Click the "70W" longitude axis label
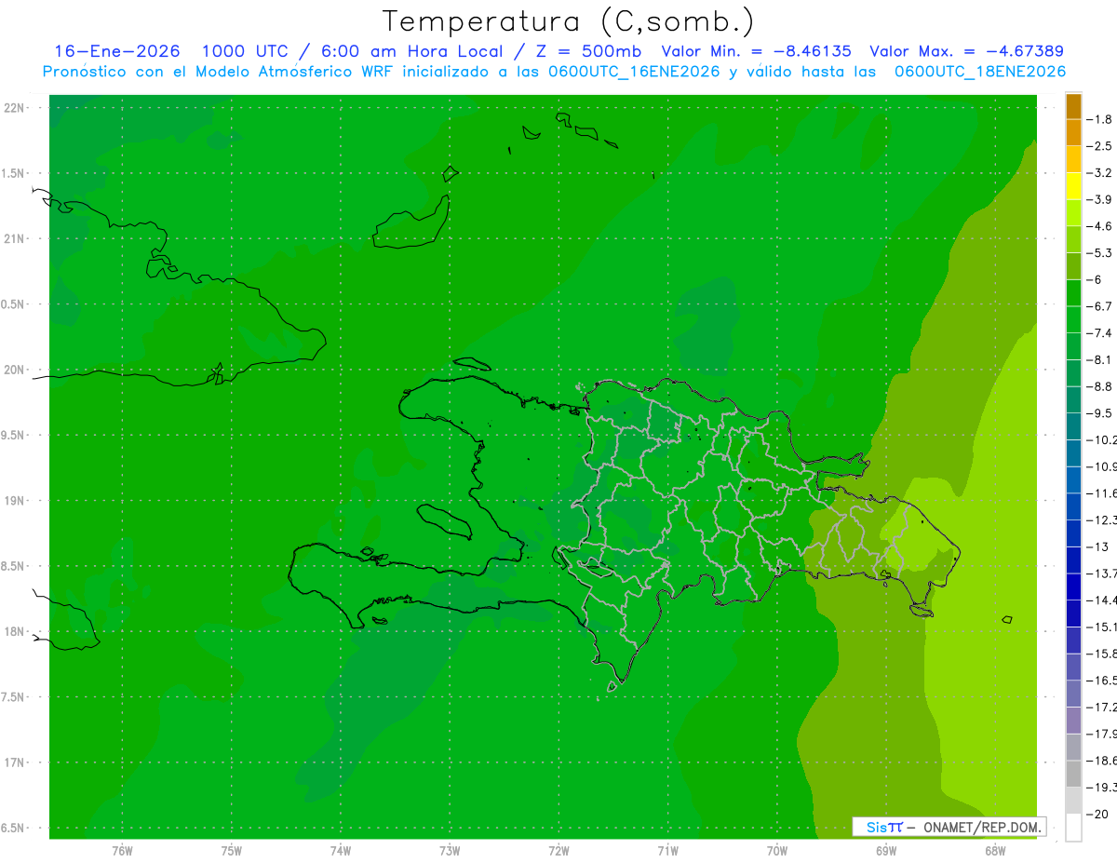The height and width of the screenshot is (863, 1117). 777,850
